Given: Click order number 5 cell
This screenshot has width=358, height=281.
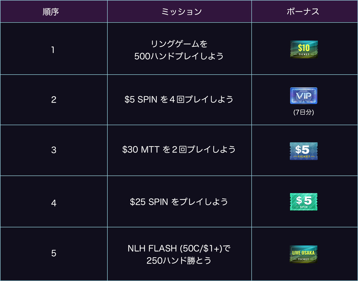Looking at the screenshot, I should (54, 254).
